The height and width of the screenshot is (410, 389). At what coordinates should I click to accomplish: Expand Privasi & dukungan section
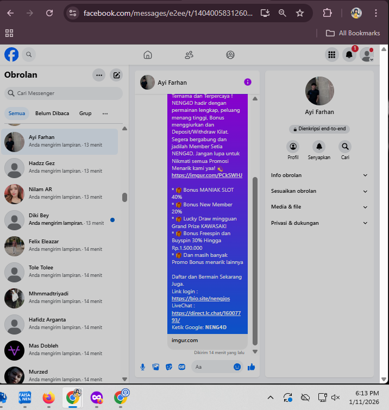click(x=319, y=223)
